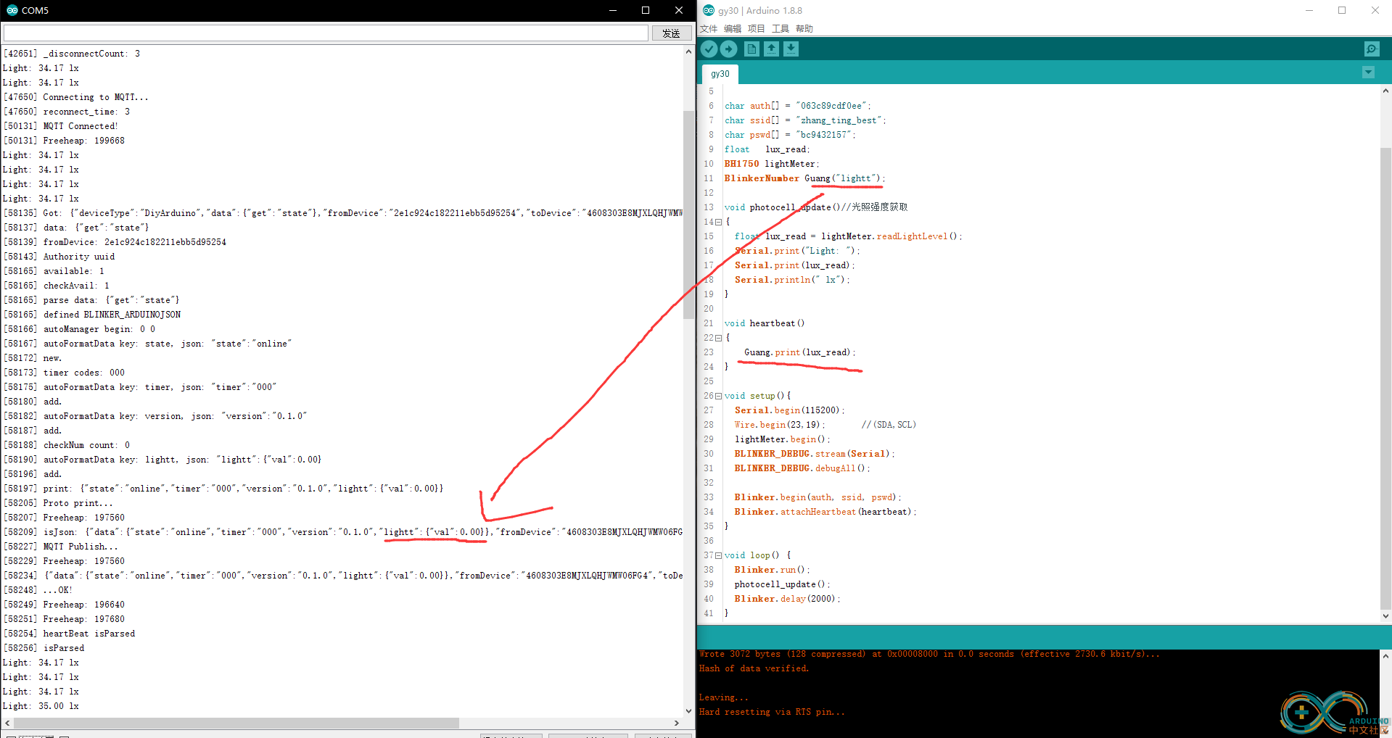Click COM5 horizontal scrollbar thumb

coord(236,723)
